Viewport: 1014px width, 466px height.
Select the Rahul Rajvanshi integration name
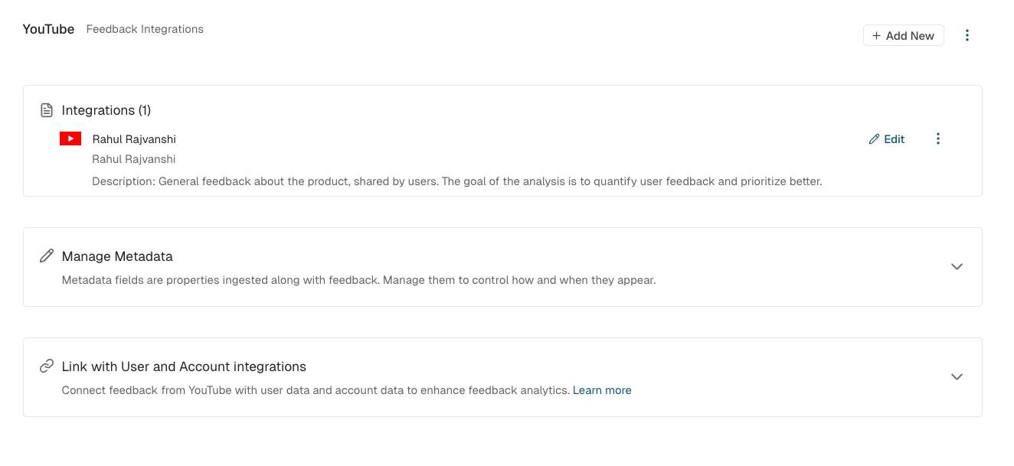pyautogui.click(x=134, y=139)
